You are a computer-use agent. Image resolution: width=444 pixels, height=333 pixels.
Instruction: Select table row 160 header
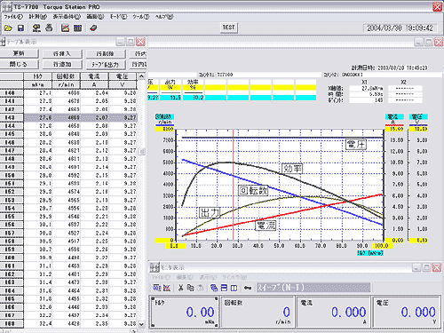coord(12,258)
